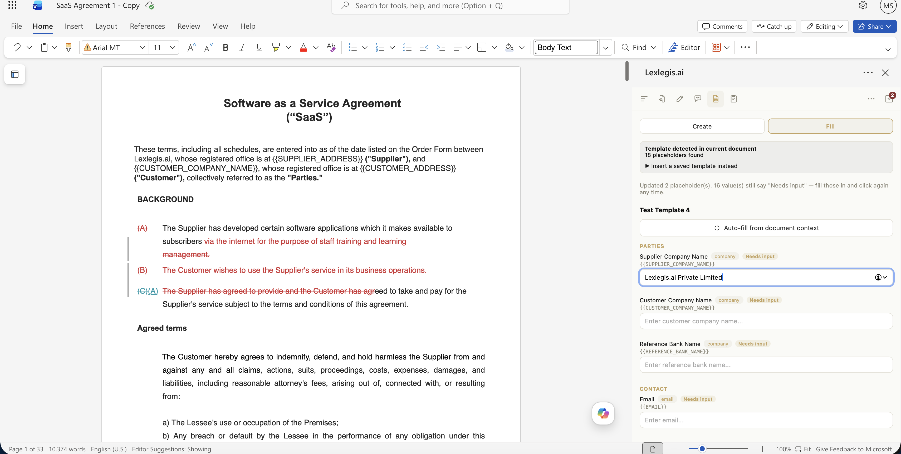Open more ribbon options ellipsis
The height and width of the screenshot is (454, 901).
745,47
